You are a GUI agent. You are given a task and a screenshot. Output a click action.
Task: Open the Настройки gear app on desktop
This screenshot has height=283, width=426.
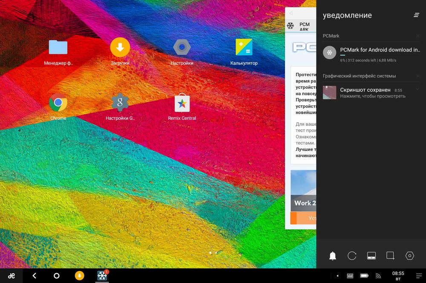click(x=182, y=47)
